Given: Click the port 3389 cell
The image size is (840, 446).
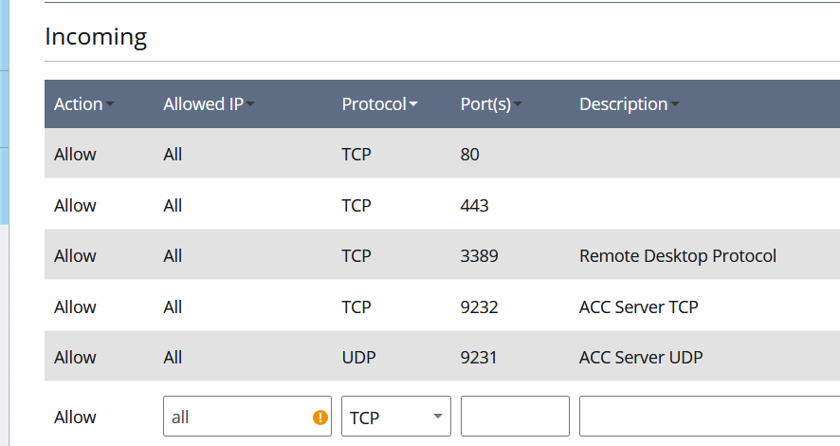Looking at the screenshot, I should tap(479, 256).
